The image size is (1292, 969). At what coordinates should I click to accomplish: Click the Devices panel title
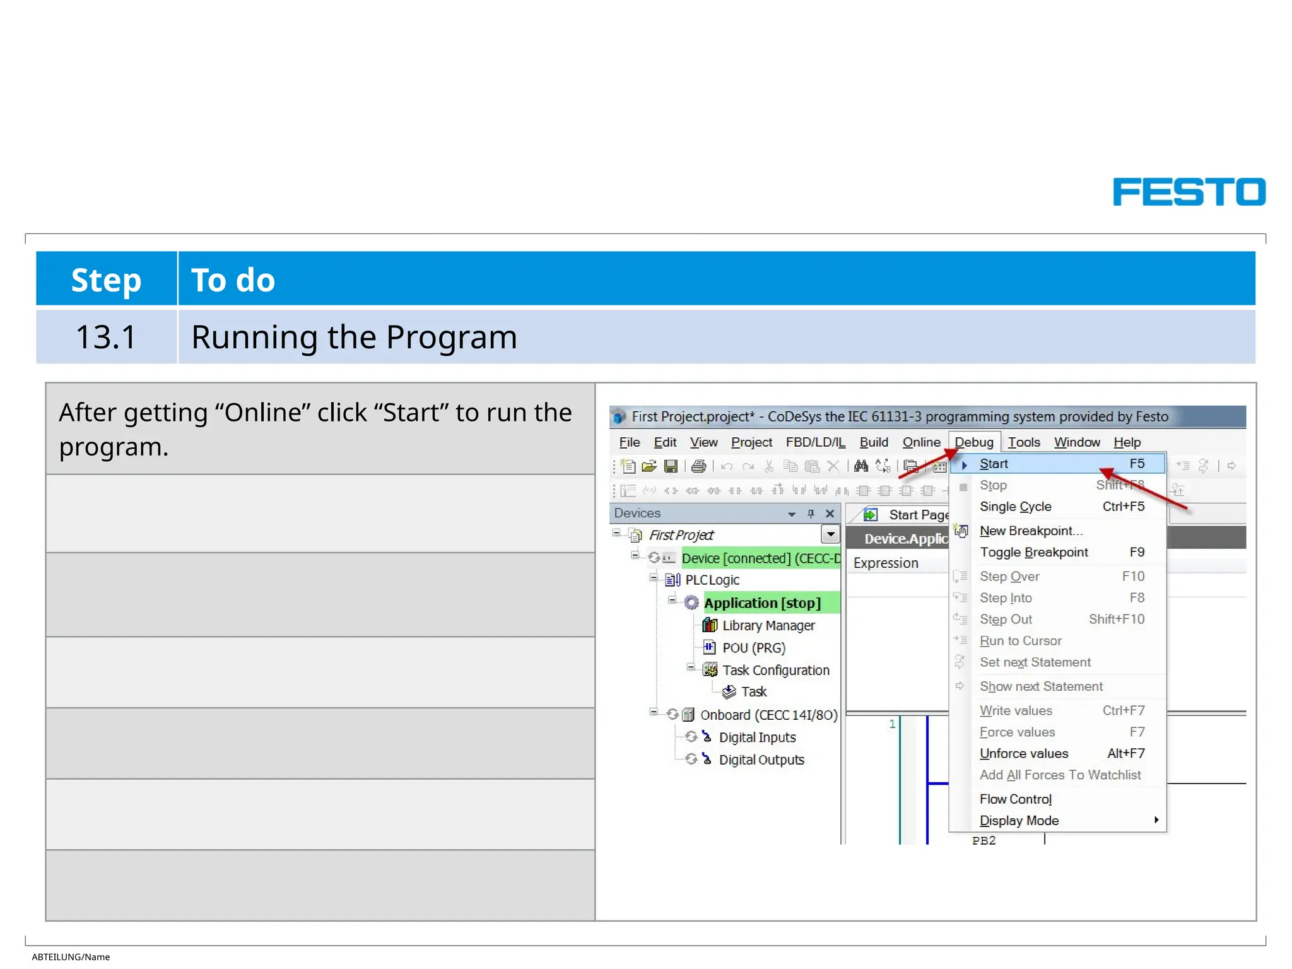[637, 514]
